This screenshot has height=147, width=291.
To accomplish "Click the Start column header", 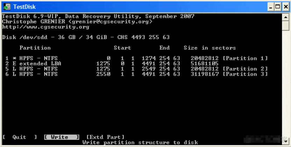I will 122,48.
